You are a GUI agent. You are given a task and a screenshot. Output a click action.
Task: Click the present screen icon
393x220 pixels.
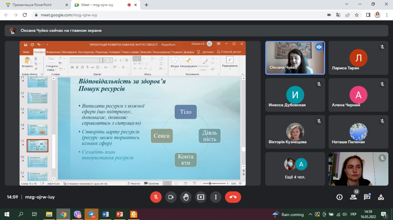click(x=201, y=197)
